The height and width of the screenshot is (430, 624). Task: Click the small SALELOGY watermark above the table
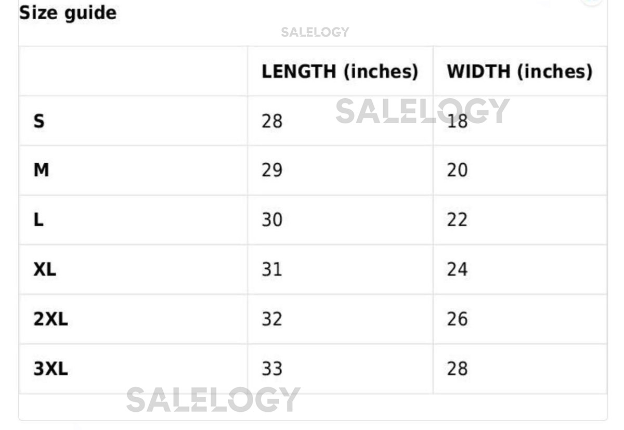(315, 32)
